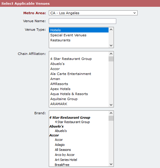Select Adagio brand
160x168 pixels.
(x=79, y=145)
